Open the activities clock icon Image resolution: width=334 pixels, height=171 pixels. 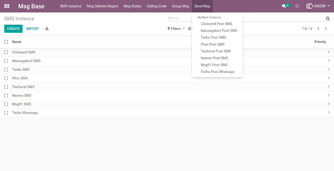point(297,6)
